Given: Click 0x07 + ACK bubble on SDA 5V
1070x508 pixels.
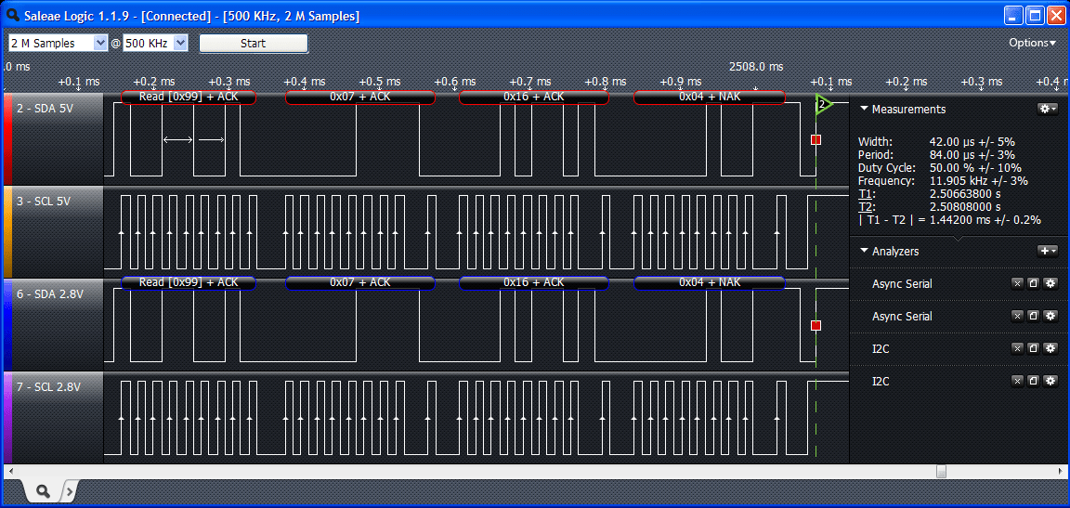Looking at the screenshot, I should point(359,97).
